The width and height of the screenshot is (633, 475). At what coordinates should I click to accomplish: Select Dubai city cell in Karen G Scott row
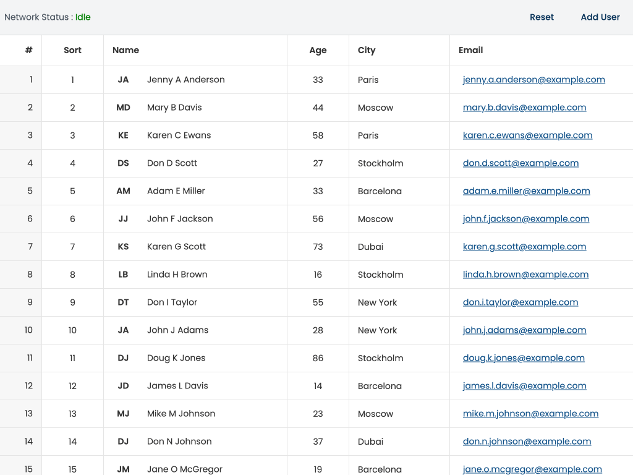coord(370,247)
